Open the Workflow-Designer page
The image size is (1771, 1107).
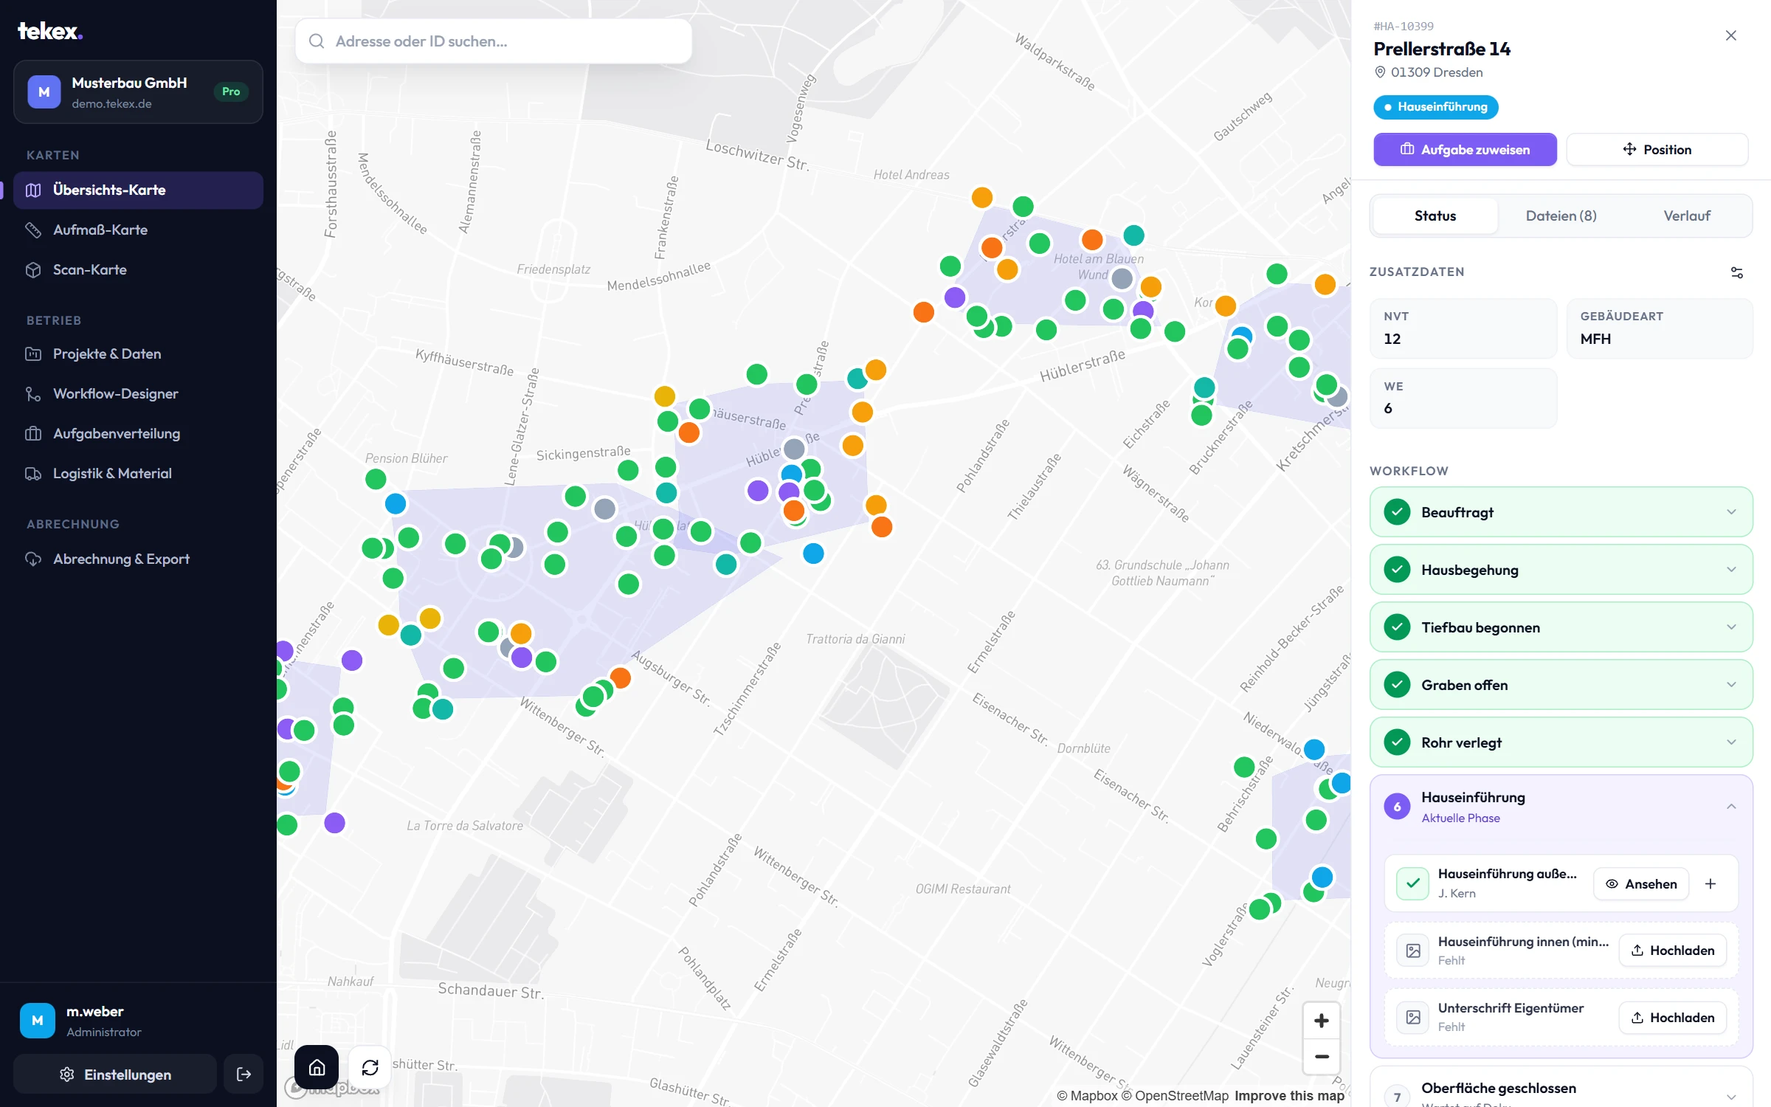pyautogui.click(x=138, y=393)
